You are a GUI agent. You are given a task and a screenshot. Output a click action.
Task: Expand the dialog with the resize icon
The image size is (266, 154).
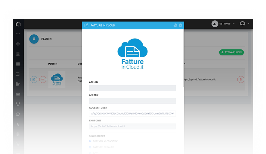(175, 25)
